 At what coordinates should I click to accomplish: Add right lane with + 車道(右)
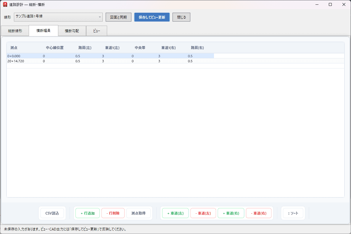[x=231, y=213]
